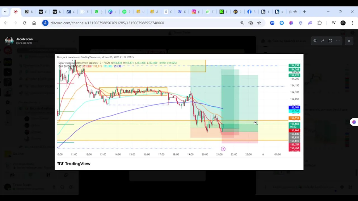Image resolution: width=358 pixels, height=201 pixels.
Task: Switch to the Instagram tab
Action: click(196, 12)
